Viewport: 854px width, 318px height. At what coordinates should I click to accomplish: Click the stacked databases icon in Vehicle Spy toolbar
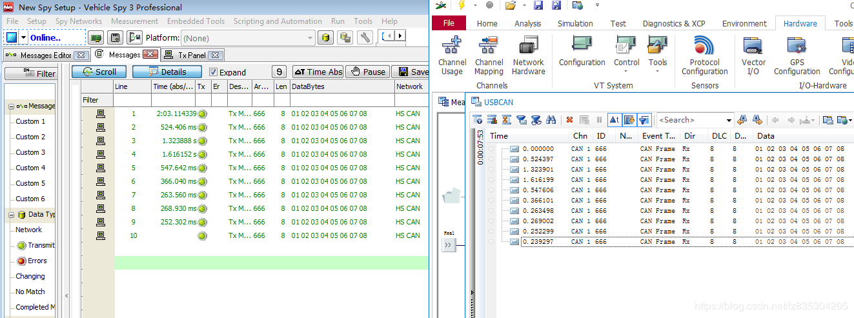pyautogui.click(x=345, y=37)
